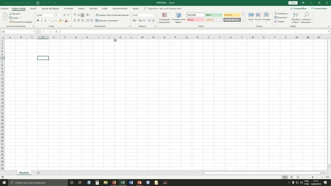This screenshot has height=186, width=331.
Task: Align text left in cell
Action: [x=74, y=21]
